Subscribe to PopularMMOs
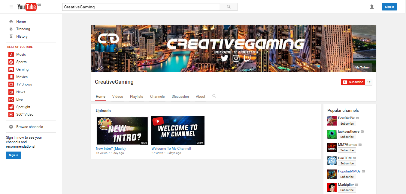This screenshot has height=194, width=406. pos(347,177)
